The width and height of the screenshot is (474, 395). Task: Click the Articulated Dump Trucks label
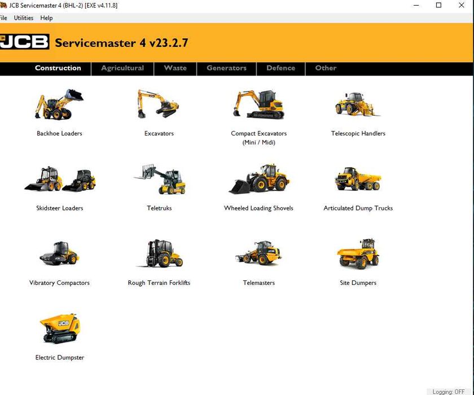358,208
